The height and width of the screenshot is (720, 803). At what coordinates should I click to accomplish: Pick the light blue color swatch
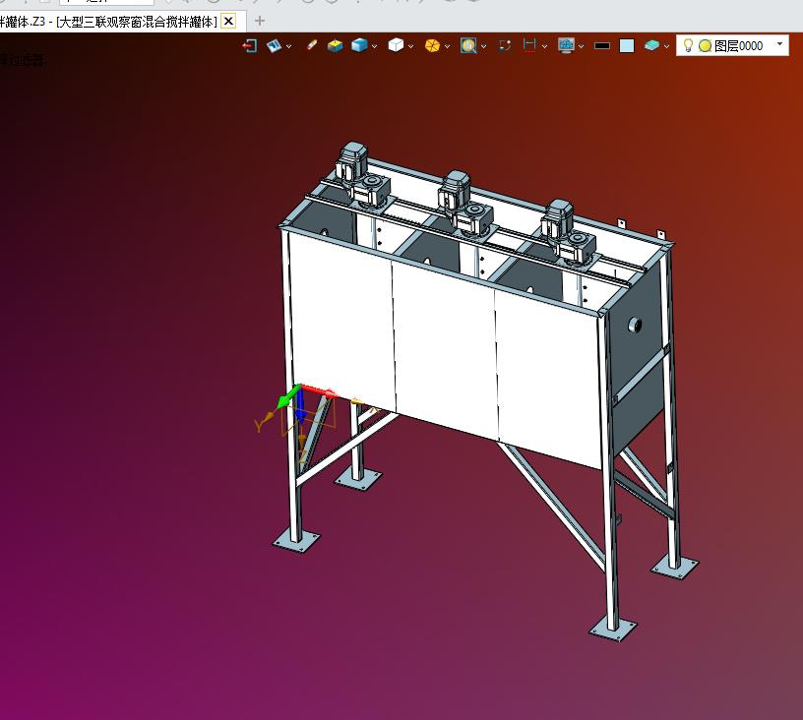point(627,46)
